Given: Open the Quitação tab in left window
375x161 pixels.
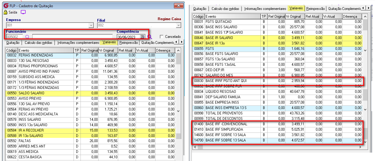Looking at the screenshot, I should pos(13,43).
